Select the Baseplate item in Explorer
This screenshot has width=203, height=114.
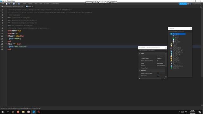[x=178, y=42]
